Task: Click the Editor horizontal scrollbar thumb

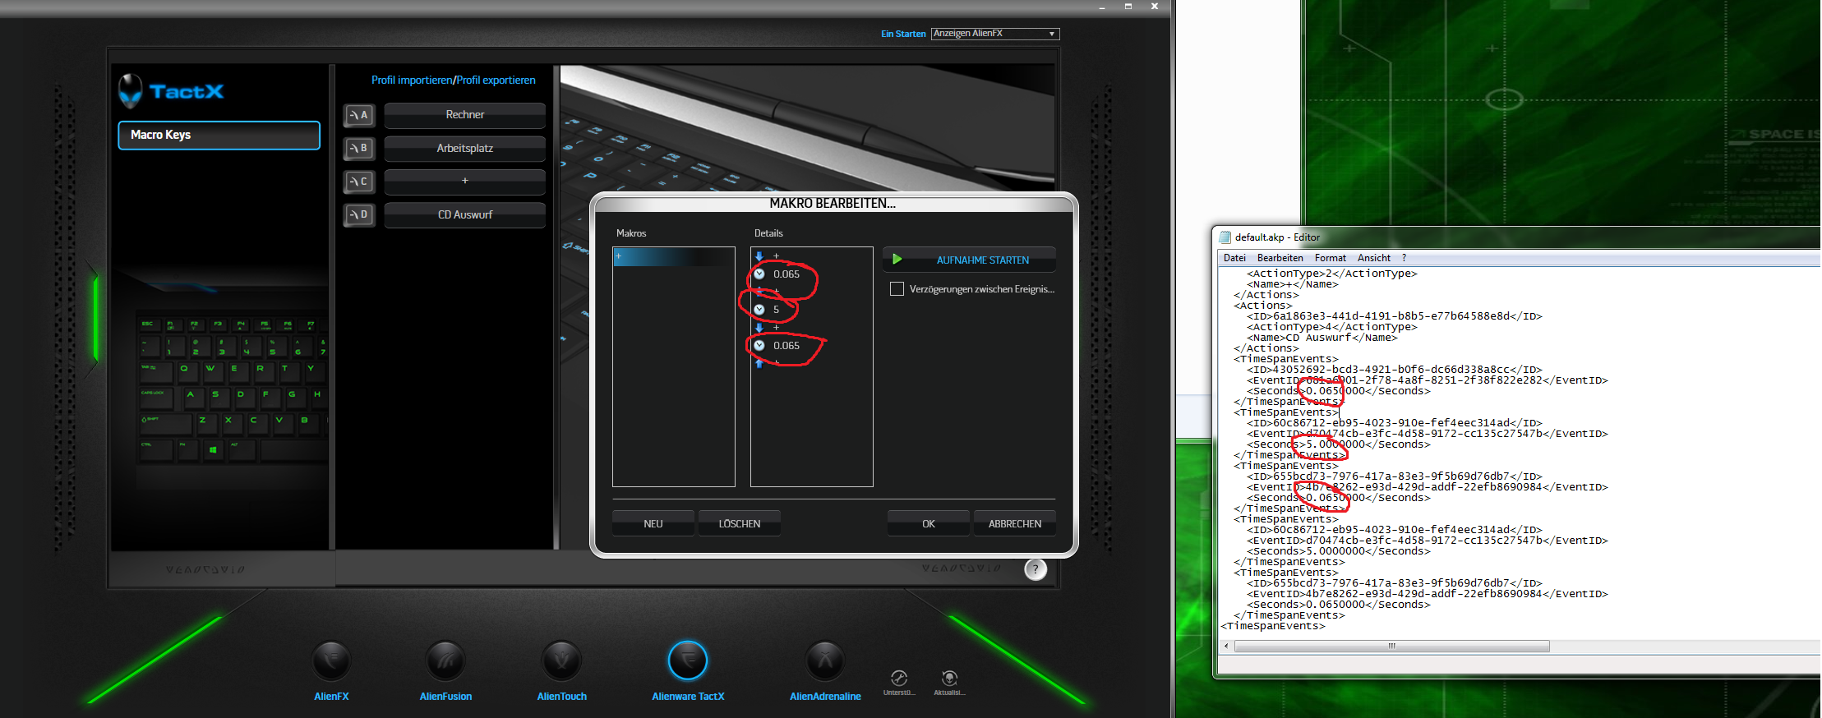Action: (1392, 646)
